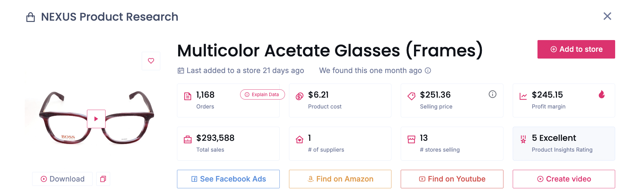Viewport: 643px width, 196px height.
Task: Play the glasses product video
Action: (x=96, y=119)
